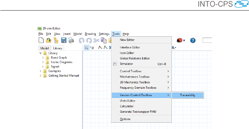Viewport: 249px width, 129px height.
Task: Click the toolbar text input box
Action: tap(207, 40)
